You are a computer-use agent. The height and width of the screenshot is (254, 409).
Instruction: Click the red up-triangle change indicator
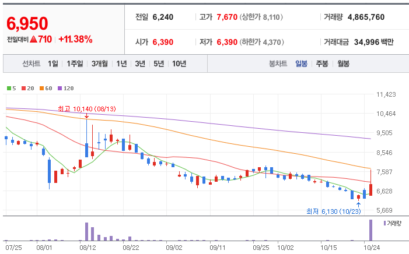pyautogui.click(x=33, y=40)
